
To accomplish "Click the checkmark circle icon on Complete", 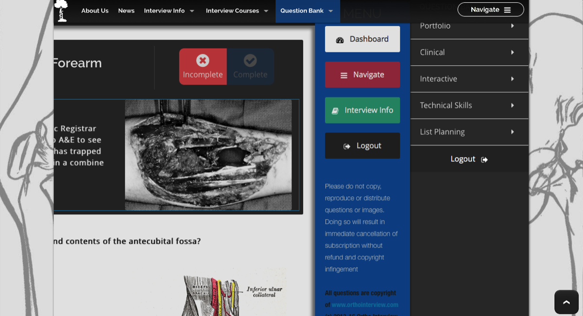I will (x=250, y=61).
